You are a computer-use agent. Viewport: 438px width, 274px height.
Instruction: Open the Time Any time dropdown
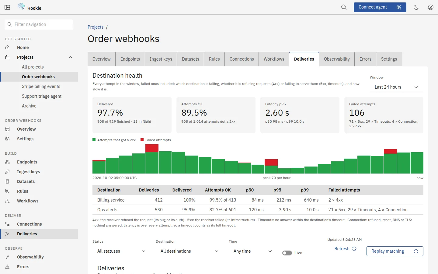[x=253, y=251]
